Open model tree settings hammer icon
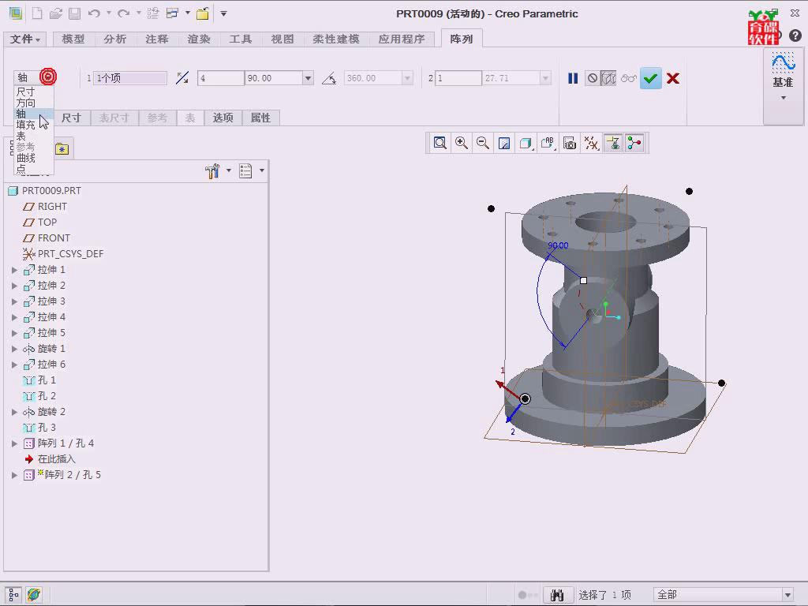The width and height of the screenshot is (808, 606). pos(212,170)
